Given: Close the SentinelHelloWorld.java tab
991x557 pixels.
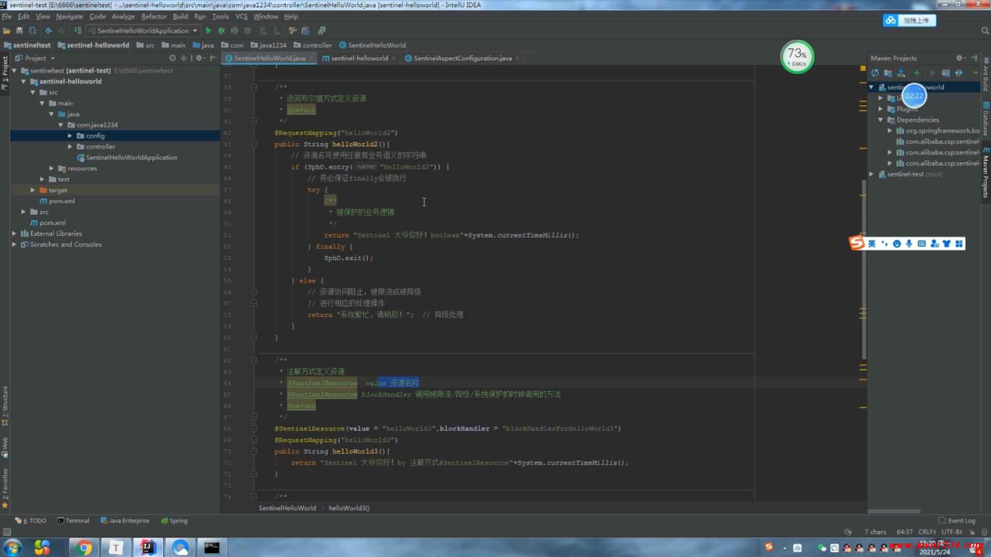Looking at the screenshot, I should 311,58.
